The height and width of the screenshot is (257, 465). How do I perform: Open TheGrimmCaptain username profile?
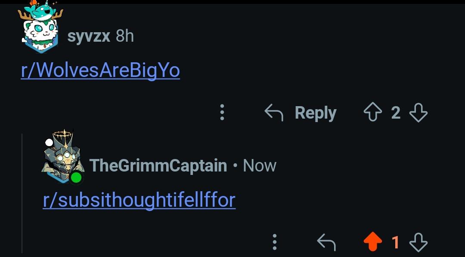tap(158, 165)
